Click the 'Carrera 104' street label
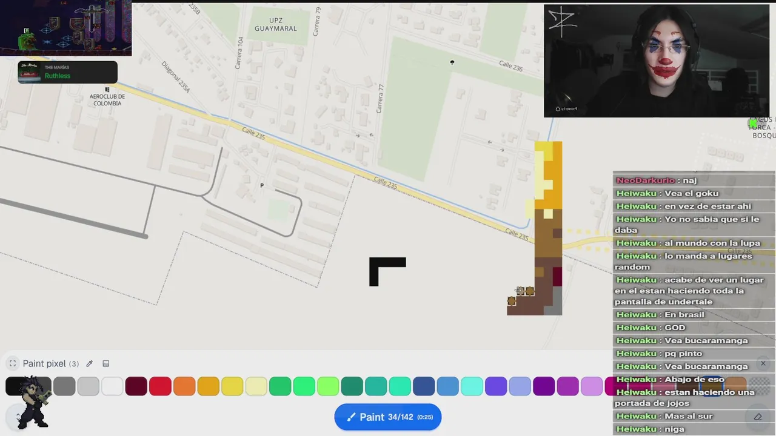Image resolution: width=776 pixels, height=436 pixels. (x=241, y=53)
